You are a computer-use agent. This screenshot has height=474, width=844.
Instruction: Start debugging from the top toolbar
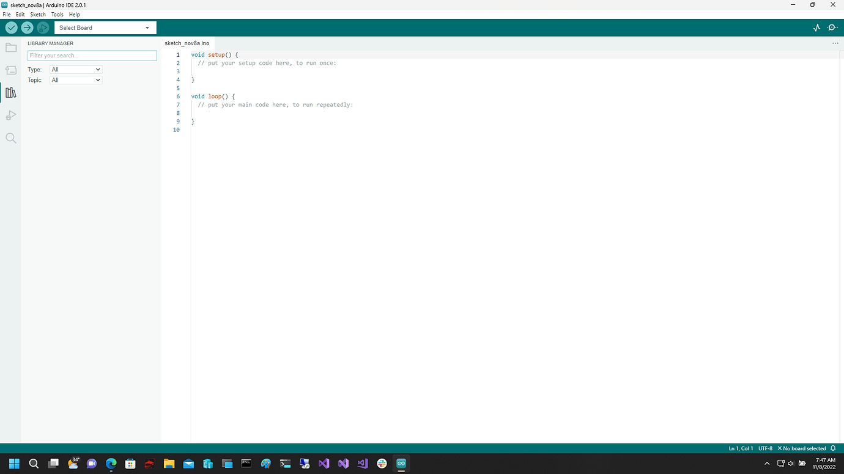coord(43,27)
